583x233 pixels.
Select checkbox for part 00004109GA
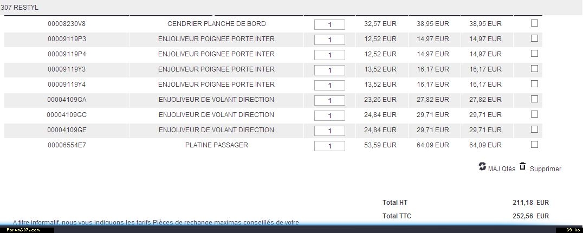(534, 99)
